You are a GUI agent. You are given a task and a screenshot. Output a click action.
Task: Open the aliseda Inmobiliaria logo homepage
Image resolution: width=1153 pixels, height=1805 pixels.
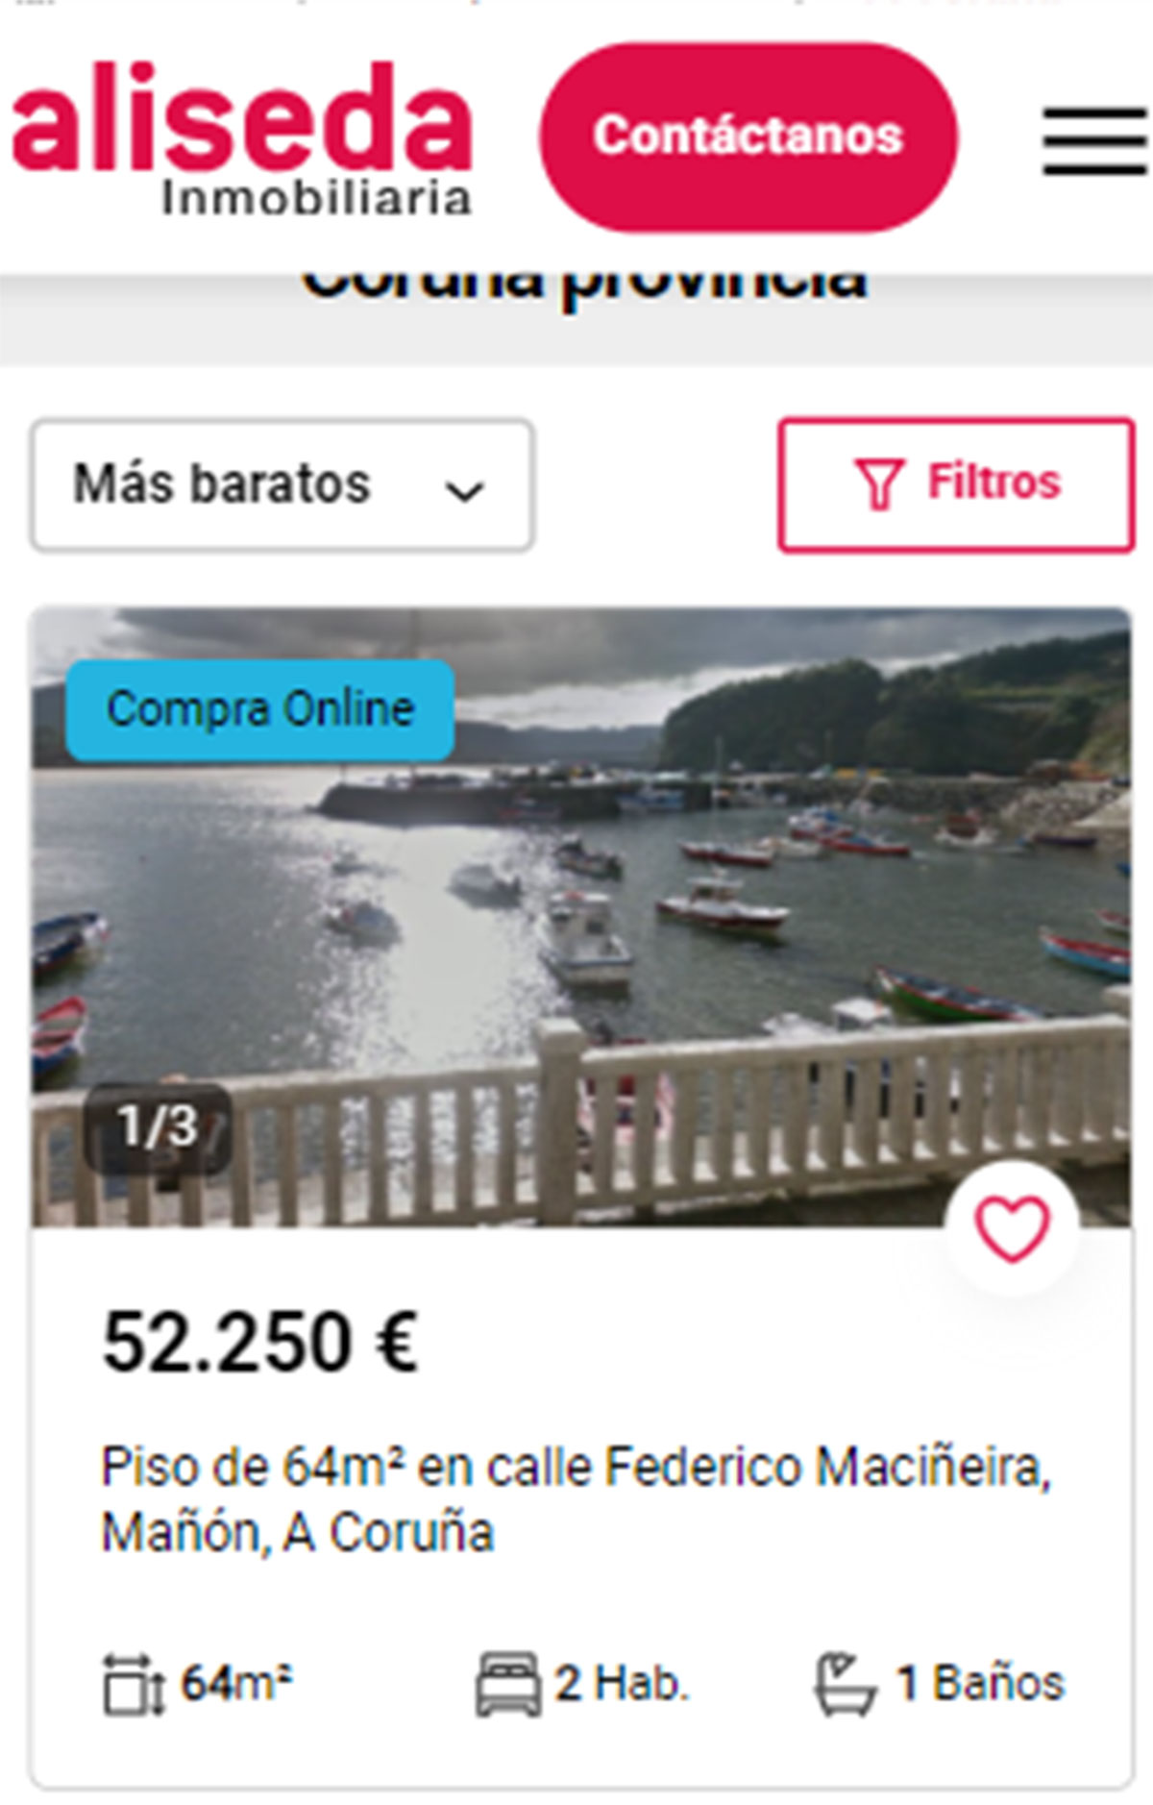point(242,138)
